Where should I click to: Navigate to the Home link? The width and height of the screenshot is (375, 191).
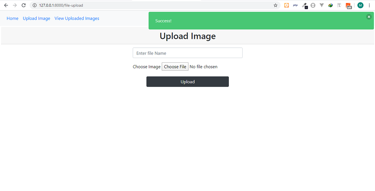(x=13, y=18)
